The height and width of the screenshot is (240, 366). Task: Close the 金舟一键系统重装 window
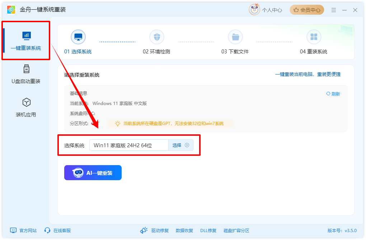coord(355,10)
